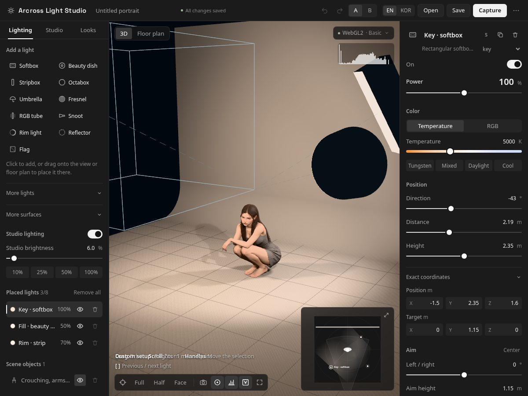
Task: Expand the More surfaces section
Action: pos(54,215)
